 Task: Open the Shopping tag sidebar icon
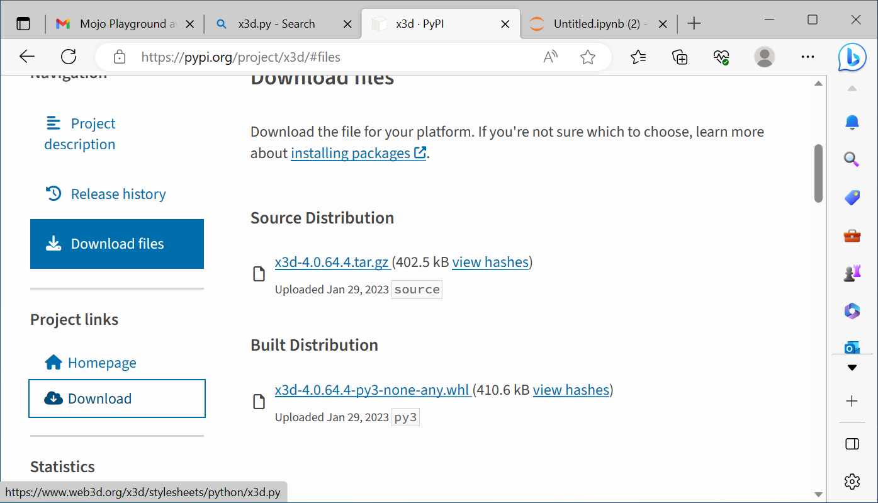click(x=852, y=198)
